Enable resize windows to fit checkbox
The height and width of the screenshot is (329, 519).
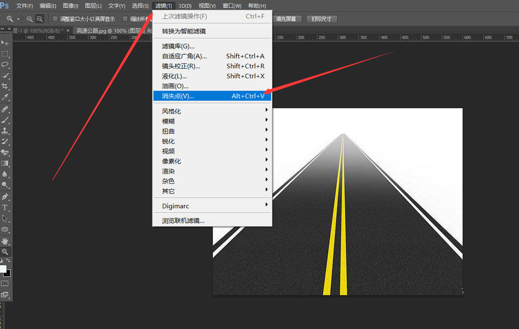pos(56,19)
